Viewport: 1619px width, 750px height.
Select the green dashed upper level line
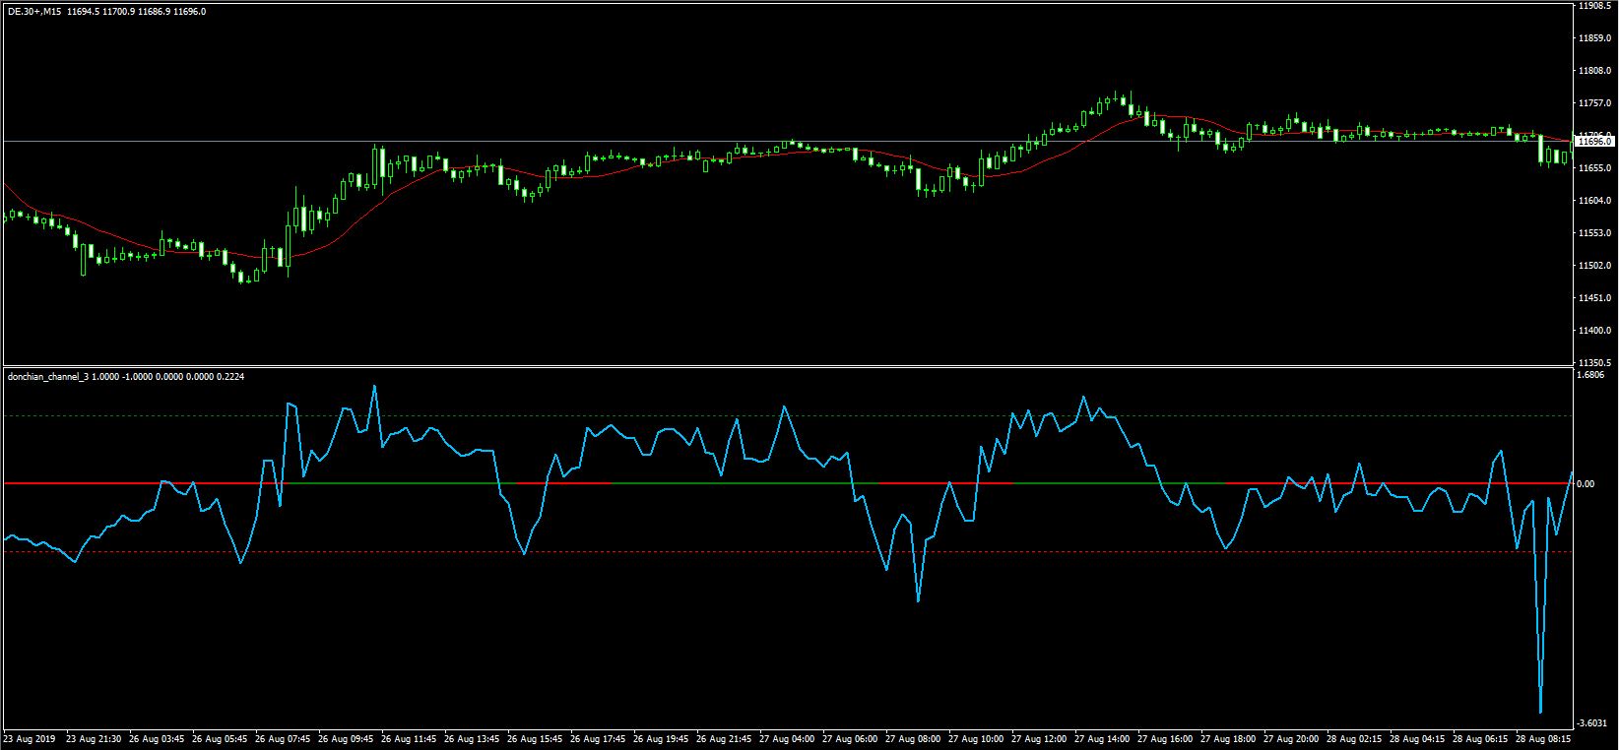click(x=788, y=416)
